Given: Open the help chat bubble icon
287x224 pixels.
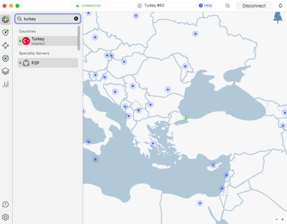Looking at the screenshot, I should coord(5,204).
